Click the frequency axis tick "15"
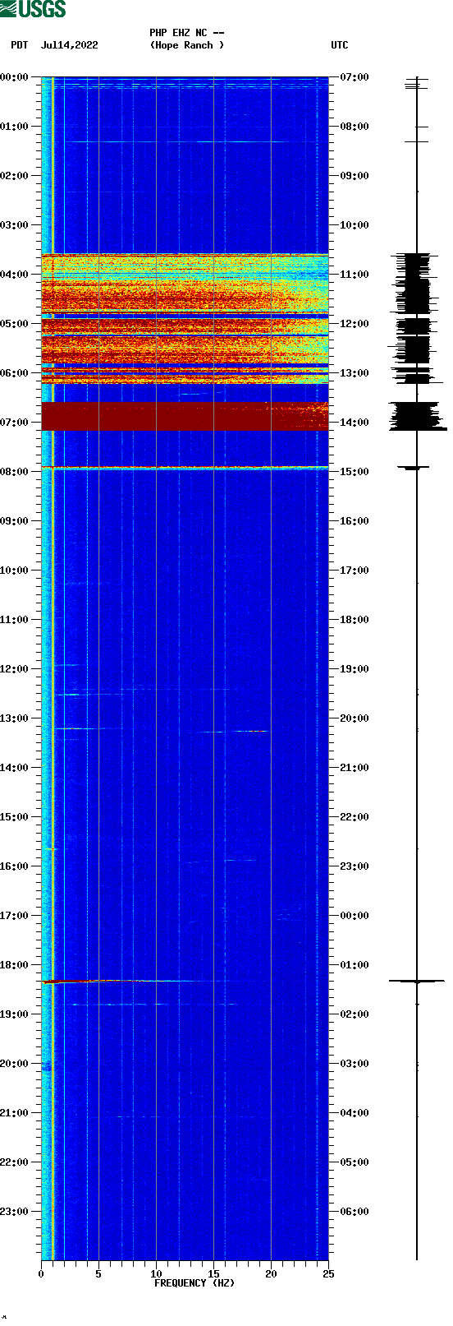 coord(213,1274)
